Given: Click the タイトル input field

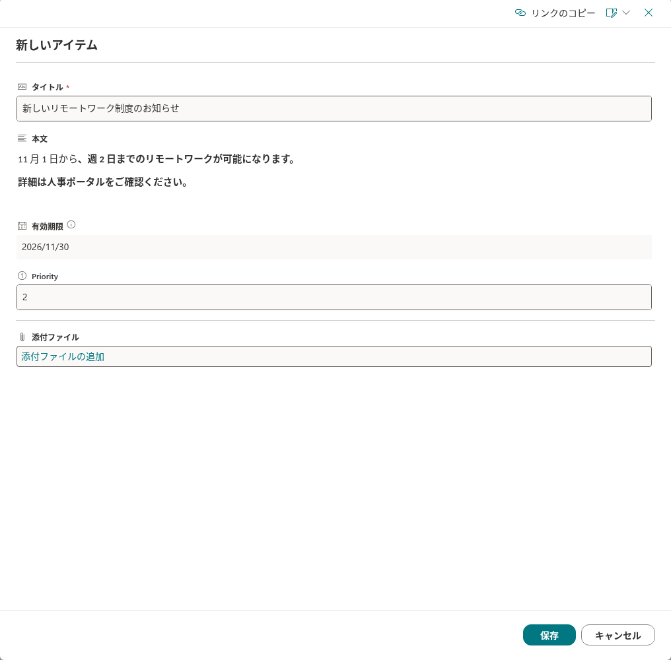Looking at the screenshot, I should 334,109.
